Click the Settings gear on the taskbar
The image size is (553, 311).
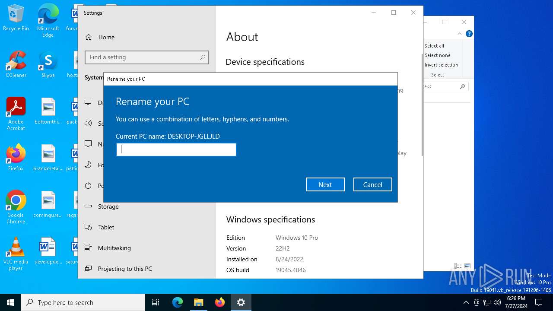coord(241,302)
